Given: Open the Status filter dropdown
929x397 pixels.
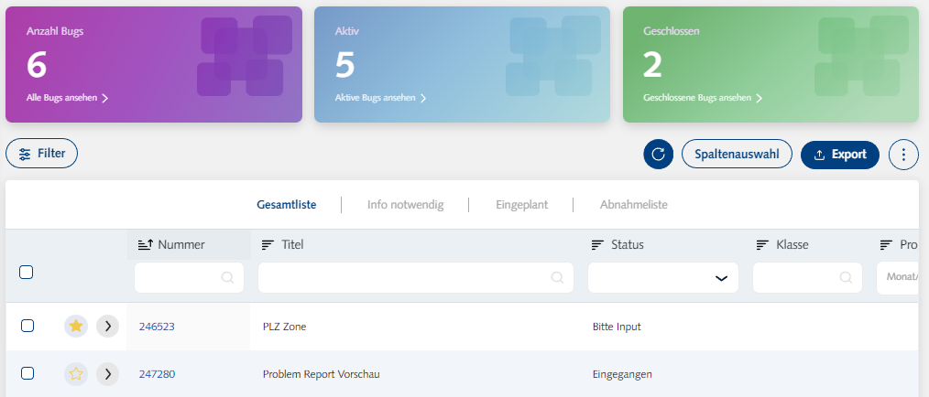Looking at the screenshot, I should 662,278.
